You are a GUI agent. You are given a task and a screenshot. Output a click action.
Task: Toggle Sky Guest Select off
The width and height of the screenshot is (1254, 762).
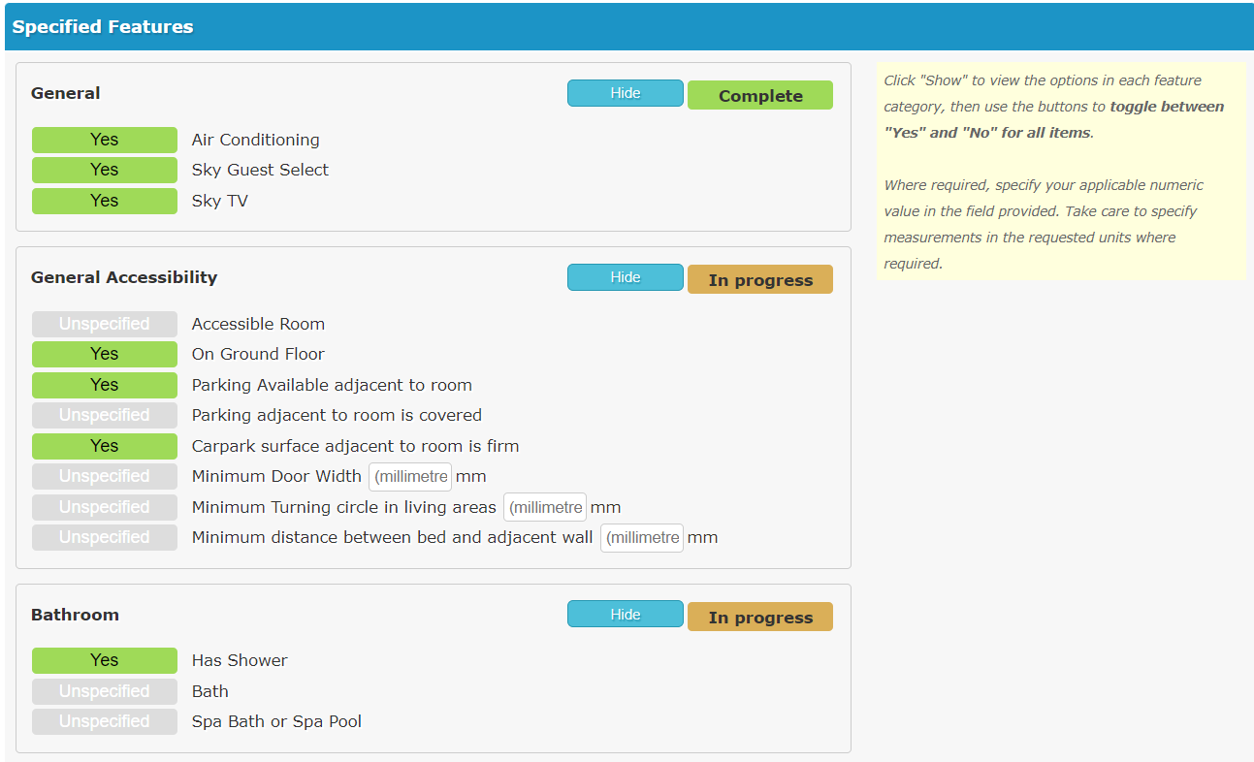[x=104, y=170]
